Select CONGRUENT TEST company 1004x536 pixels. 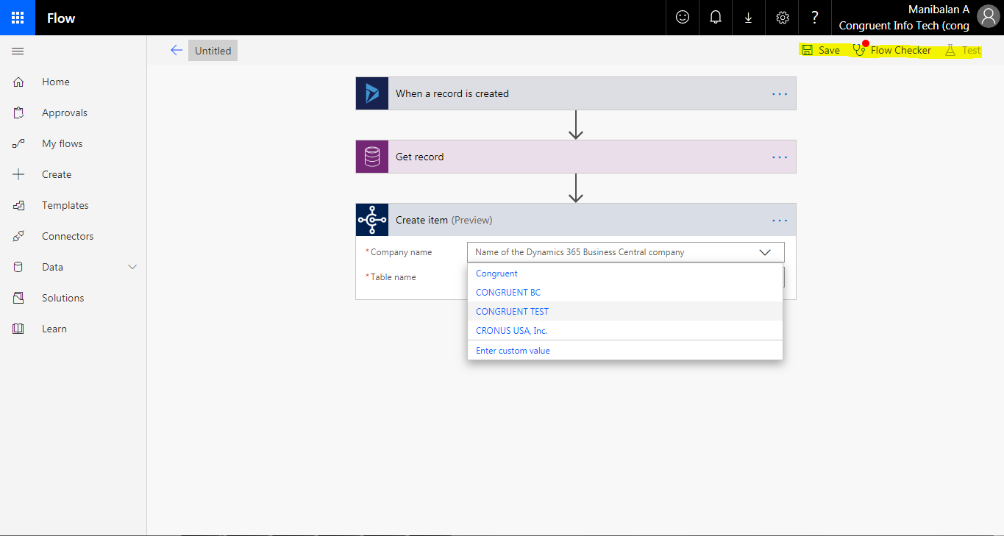[624, 312]
